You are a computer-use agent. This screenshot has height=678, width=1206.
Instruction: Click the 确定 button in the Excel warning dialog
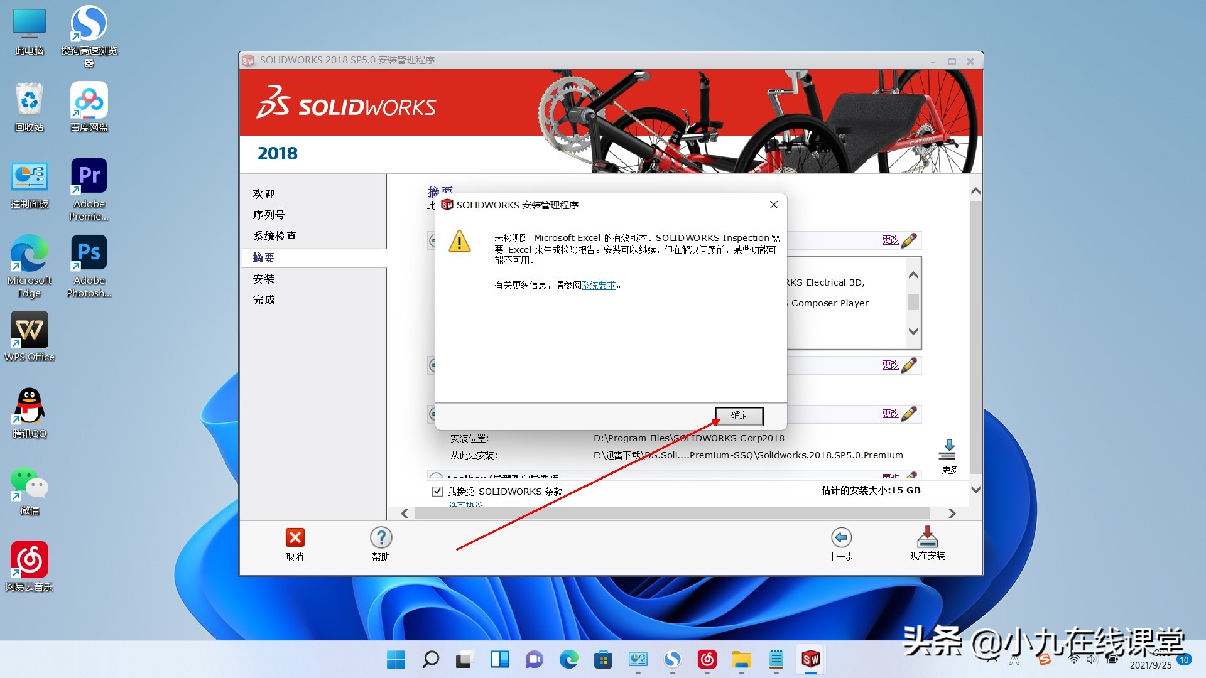coord(739,416)
